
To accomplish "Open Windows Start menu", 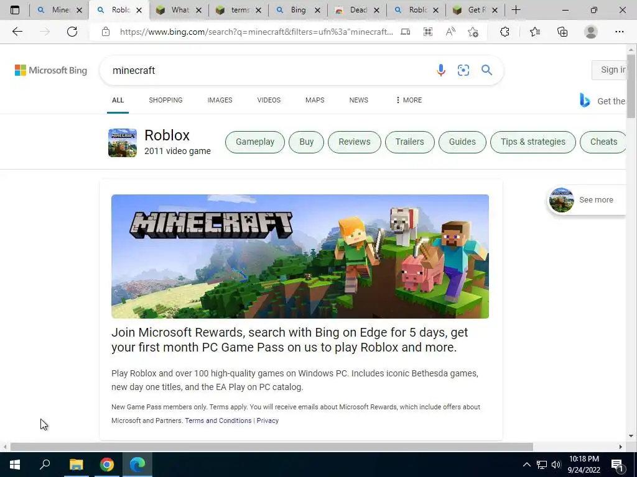I will click(15, 465).
